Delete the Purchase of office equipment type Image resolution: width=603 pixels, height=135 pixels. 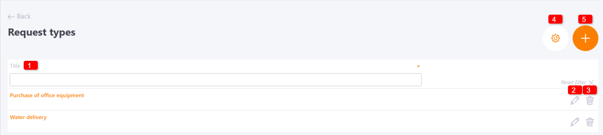590,100
